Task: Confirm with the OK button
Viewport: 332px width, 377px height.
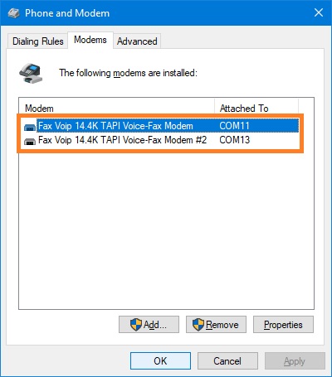Action: [160, 360]
